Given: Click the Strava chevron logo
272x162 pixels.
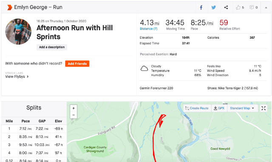Looking at the screenshot, I should click(9, 7).
